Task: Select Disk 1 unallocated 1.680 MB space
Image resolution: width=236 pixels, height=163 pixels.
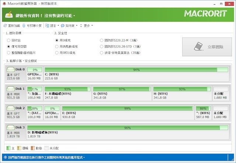Action: [221, 93]
